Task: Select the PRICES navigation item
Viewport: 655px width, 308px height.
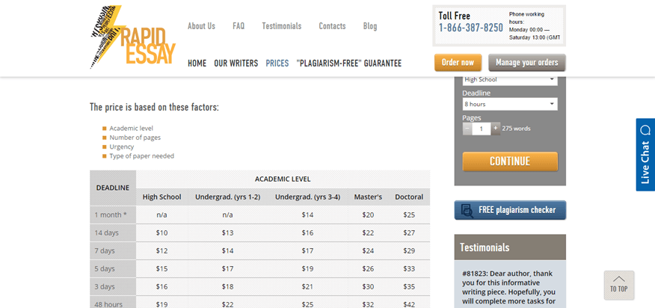Action: click(277, 64)
